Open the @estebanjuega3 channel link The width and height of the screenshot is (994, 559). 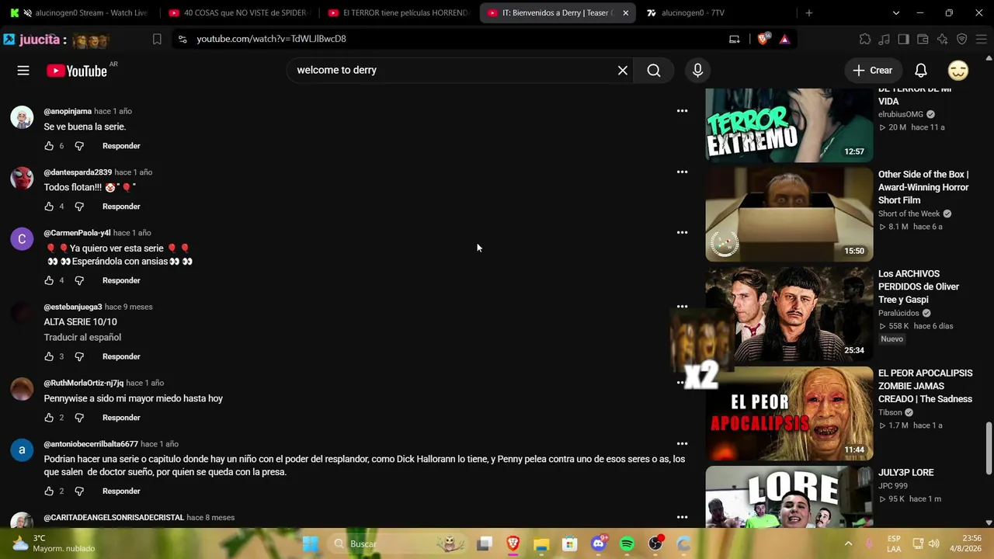point(73,307)
